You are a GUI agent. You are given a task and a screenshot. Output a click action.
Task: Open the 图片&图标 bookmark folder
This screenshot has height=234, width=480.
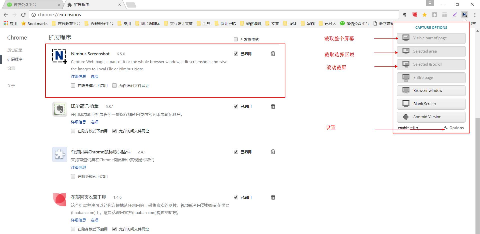148,24
